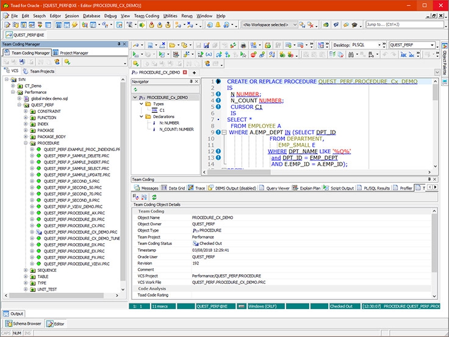Click the Open File folder icon in editor toolbar
The image size is (449, 337).
click(173, 45)
